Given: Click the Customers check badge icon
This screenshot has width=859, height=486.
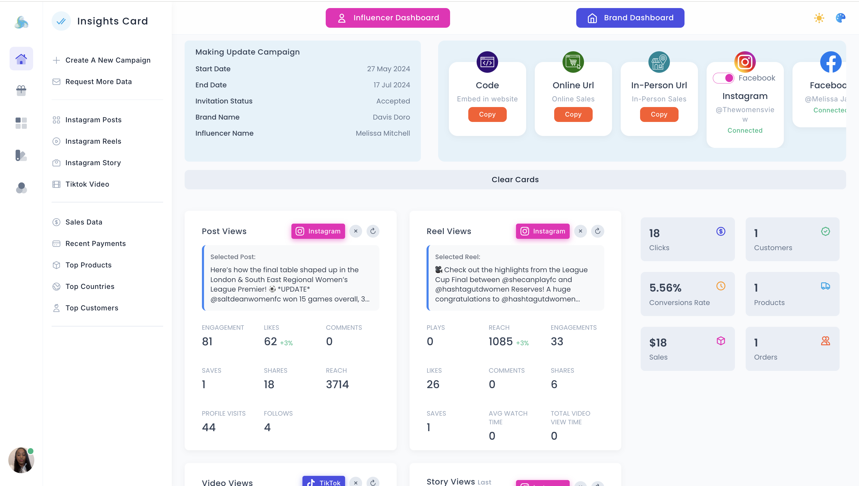Looking at the screenshot, I should [826, 231].
